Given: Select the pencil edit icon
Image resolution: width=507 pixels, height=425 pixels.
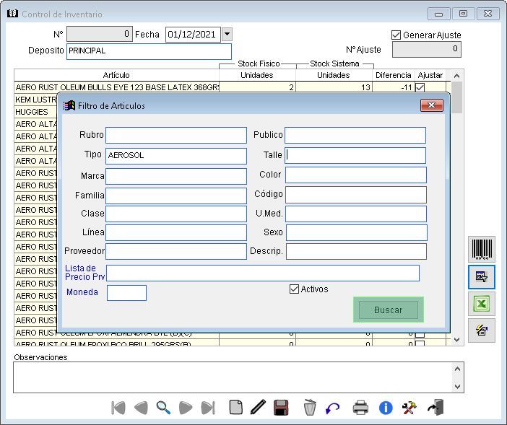Looking at the screenshot, I should coord(258,407).
